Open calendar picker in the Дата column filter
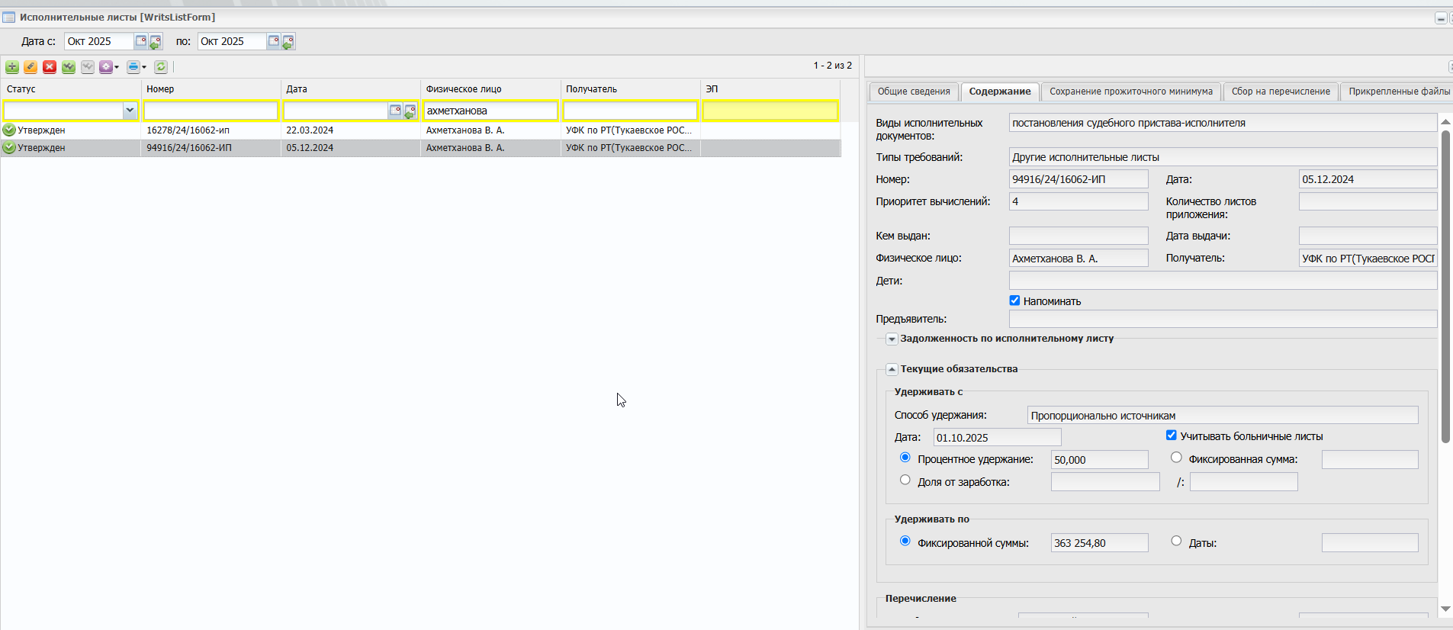This screenshot has height=630, width=1453. [395, 111]
